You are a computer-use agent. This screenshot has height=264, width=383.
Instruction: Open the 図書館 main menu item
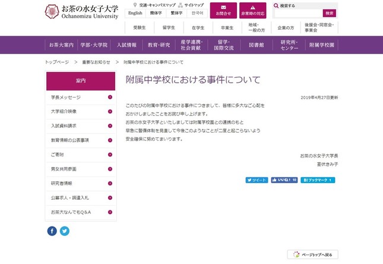257,45
